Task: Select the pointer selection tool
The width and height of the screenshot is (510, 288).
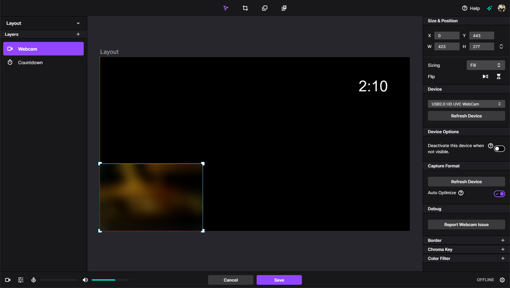Action: pyautogui.click(x=226, y=8)
